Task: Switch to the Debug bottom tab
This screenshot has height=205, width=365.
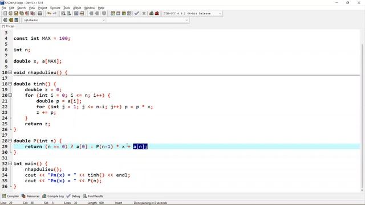Action: (74, 196)
